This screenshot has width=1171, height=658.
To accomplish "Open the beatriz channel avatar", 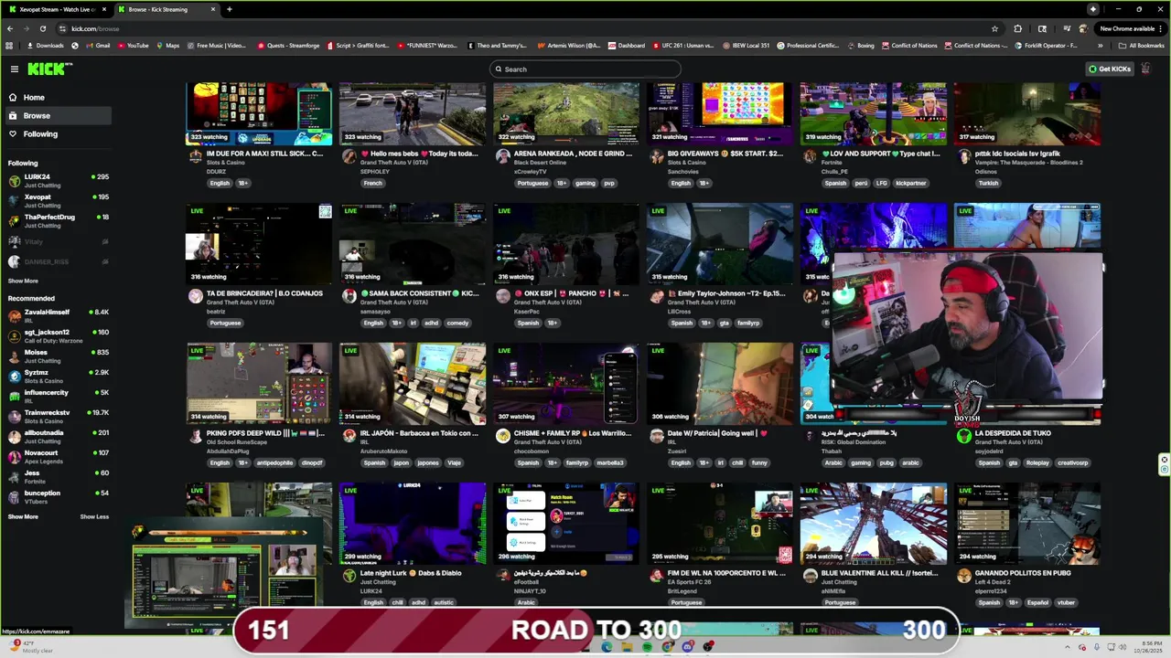I will click(x=195, y=296).
